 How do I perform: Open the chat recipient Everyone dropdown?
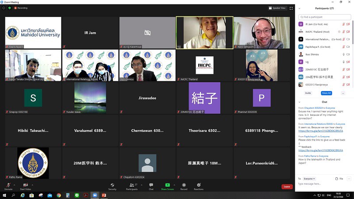pos(310,178)
